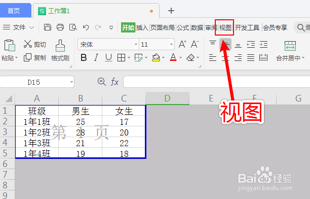Toggle left horizontal alignment
The height and width of the screenshot is (199, 310).
click(x=213, y=58)
